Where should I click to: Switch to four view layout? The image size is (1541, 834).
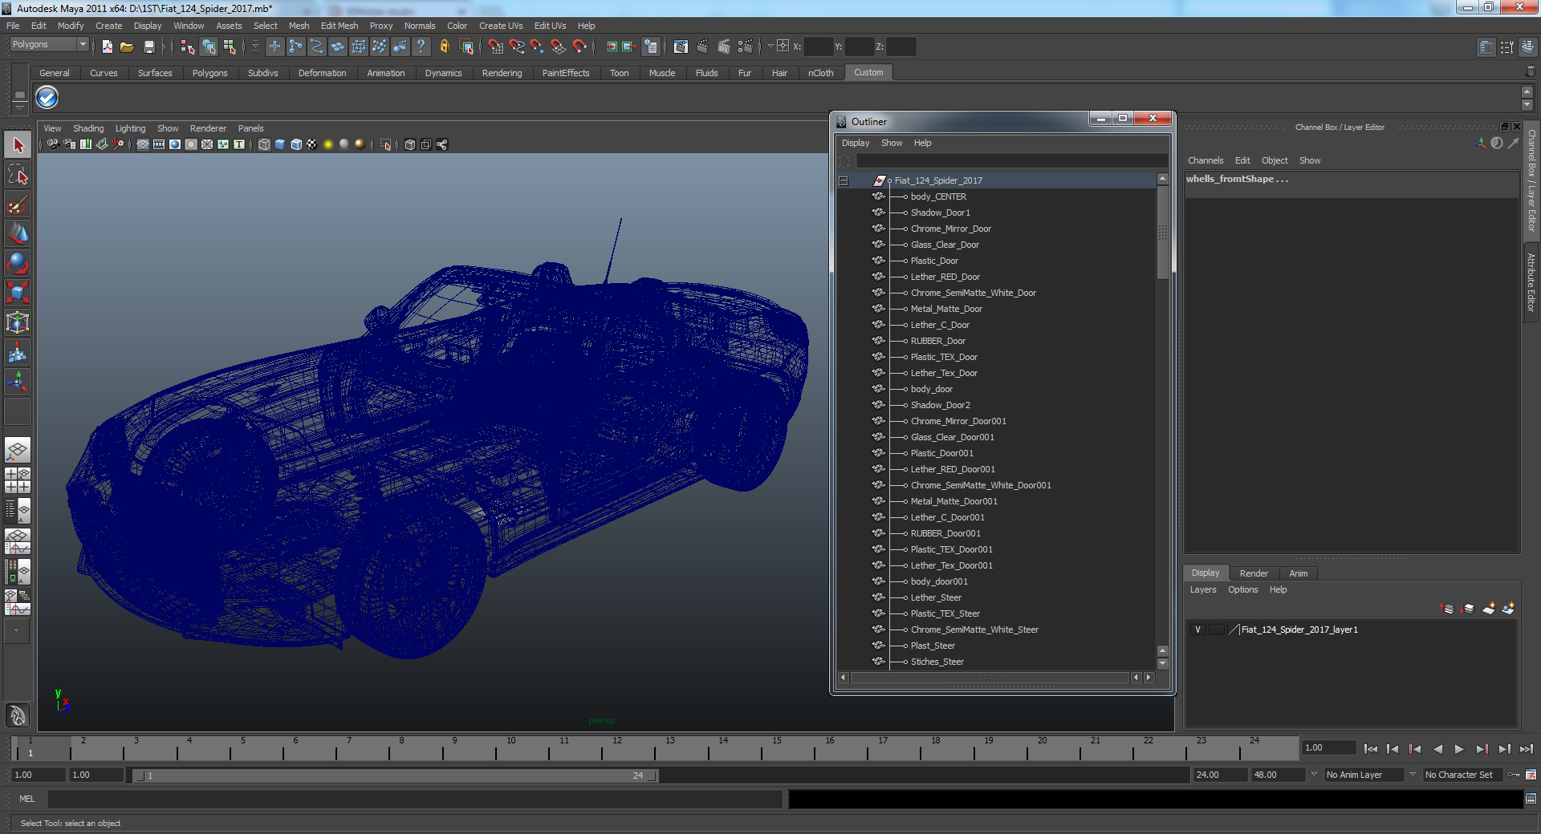(x=18, y=480)
